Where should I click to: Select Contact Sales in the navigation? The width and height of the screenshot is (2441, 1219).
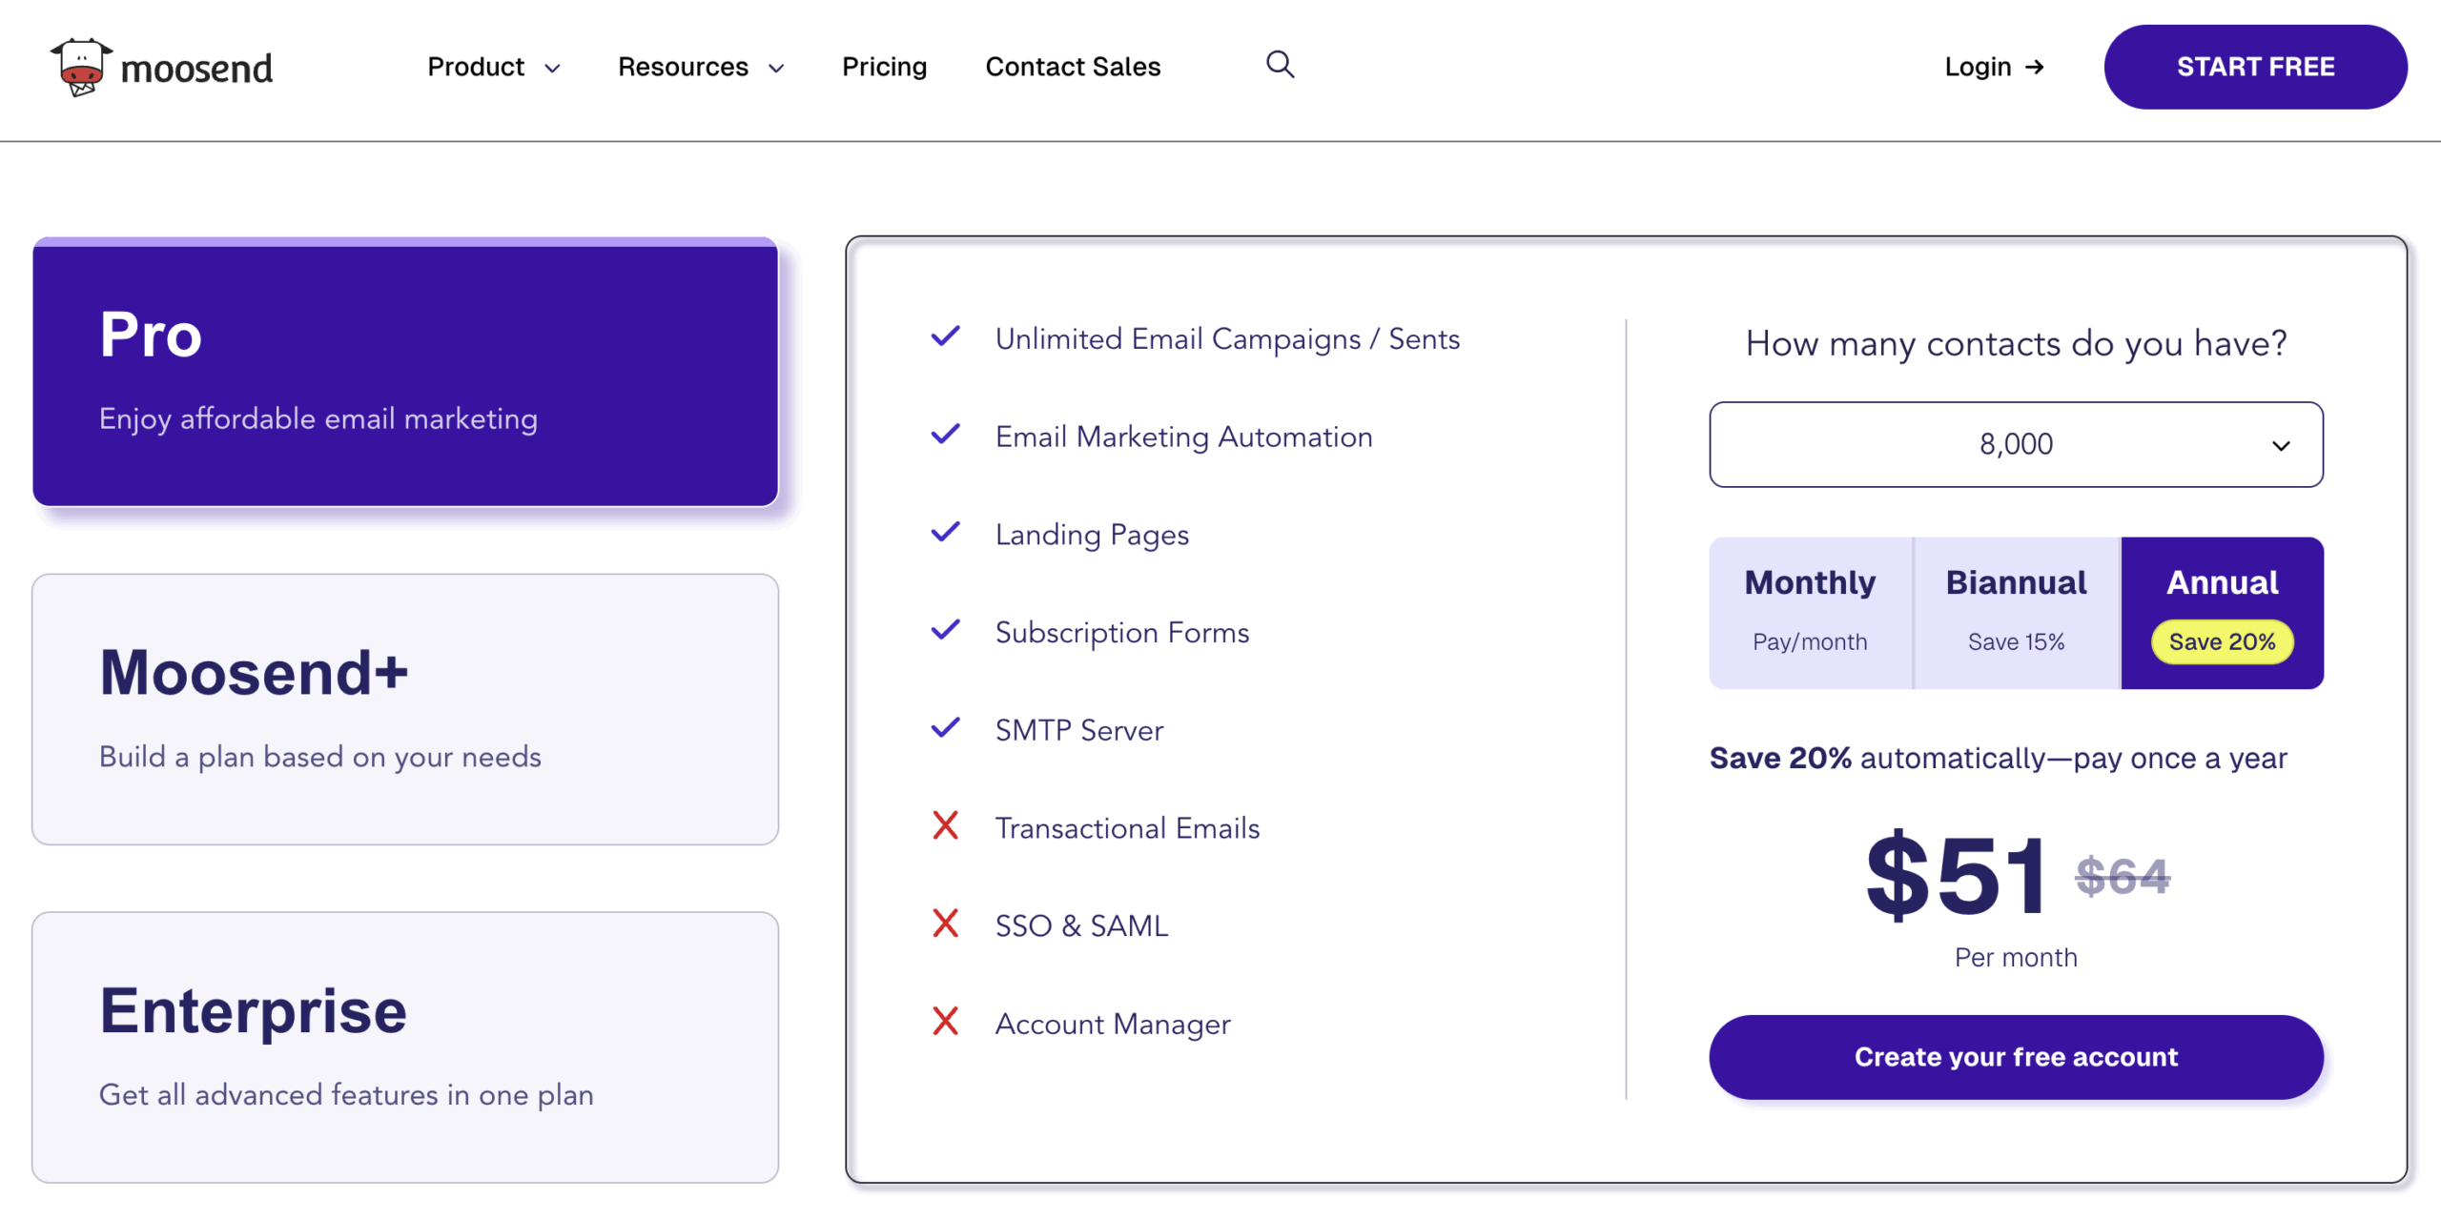coord(1073,67)
